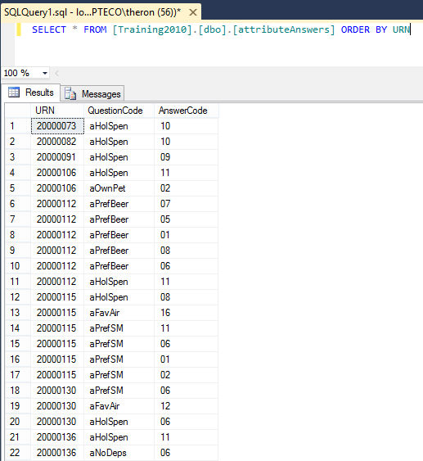
Task: Close the SQLQuery1.sql tab
Action: click(x=193, y=12)
